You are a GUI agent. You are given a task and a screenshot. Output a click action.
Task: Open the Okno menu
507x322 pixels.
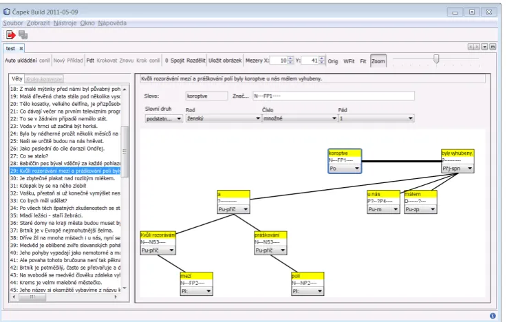[87, 23]
